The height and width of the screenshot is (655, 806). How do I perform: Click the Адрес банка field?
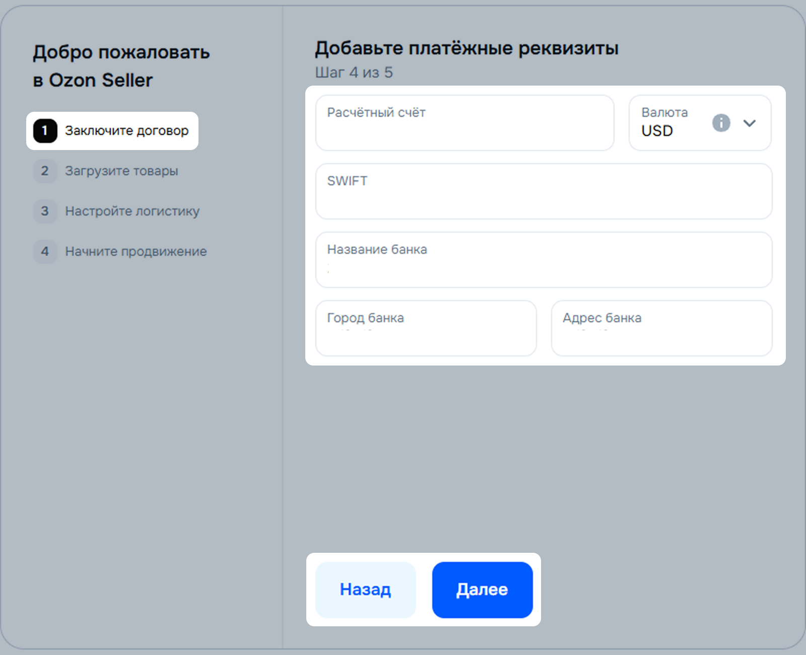pyautogui.click(x=661, y=328)
